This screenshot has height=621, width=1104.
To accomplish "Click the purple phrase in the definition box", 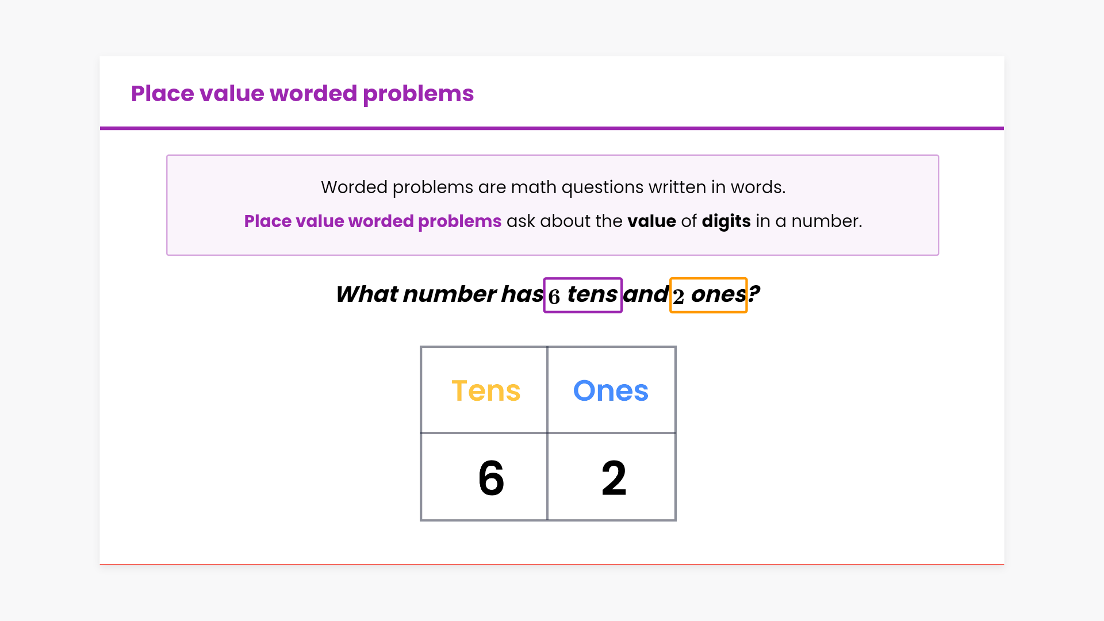I will click(x=373, y=221).
